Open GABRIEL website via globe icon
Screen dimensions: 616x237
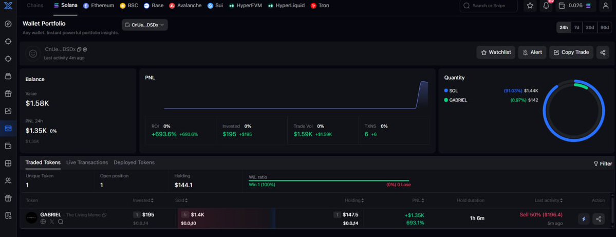[43, 222]
